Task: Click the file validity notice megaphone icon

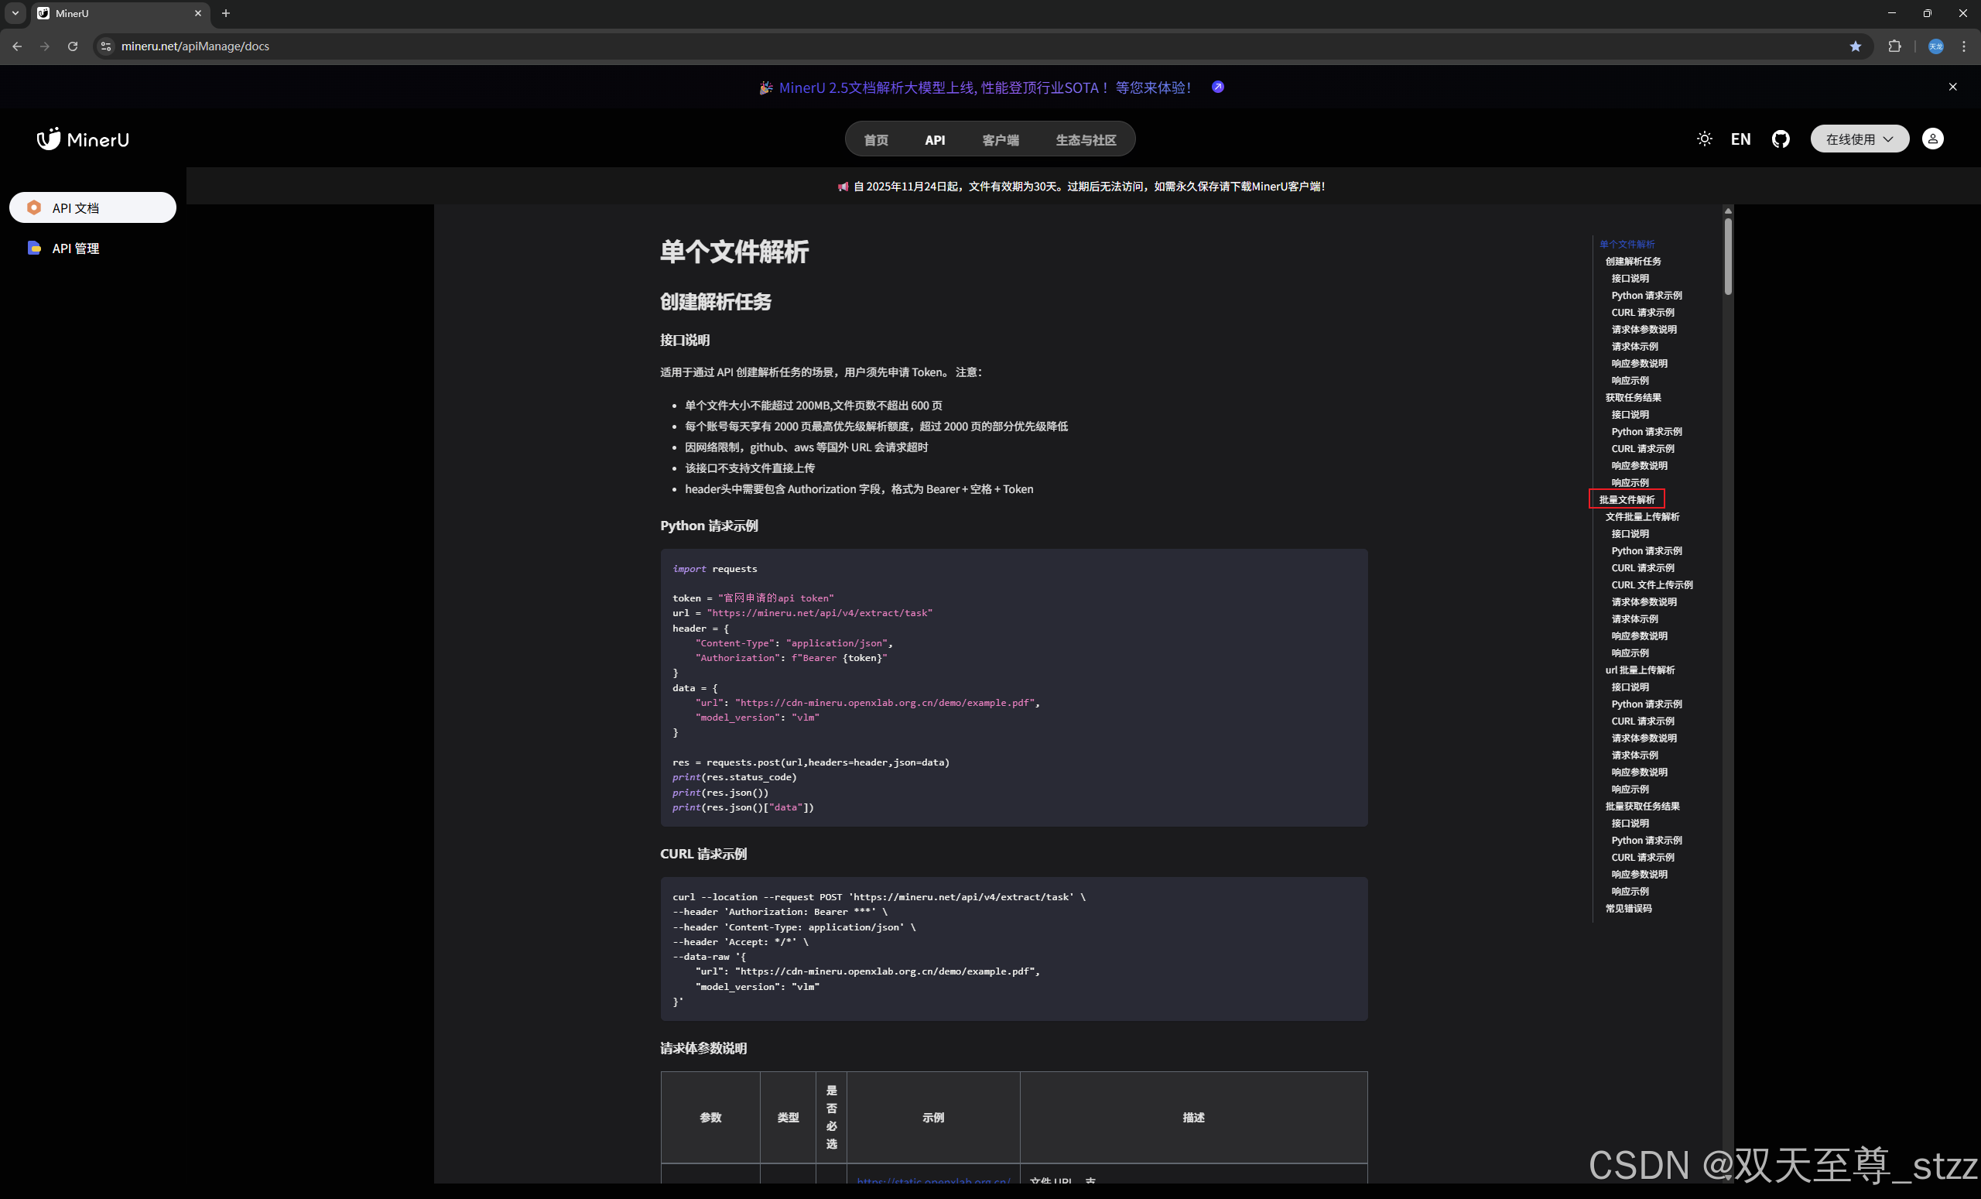Action: (x=843, y=187)
